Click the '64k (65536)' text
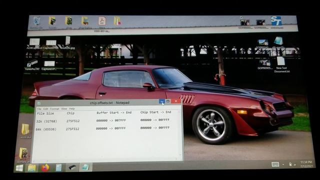The image size is (320, 180). click(x=46, y=129)
